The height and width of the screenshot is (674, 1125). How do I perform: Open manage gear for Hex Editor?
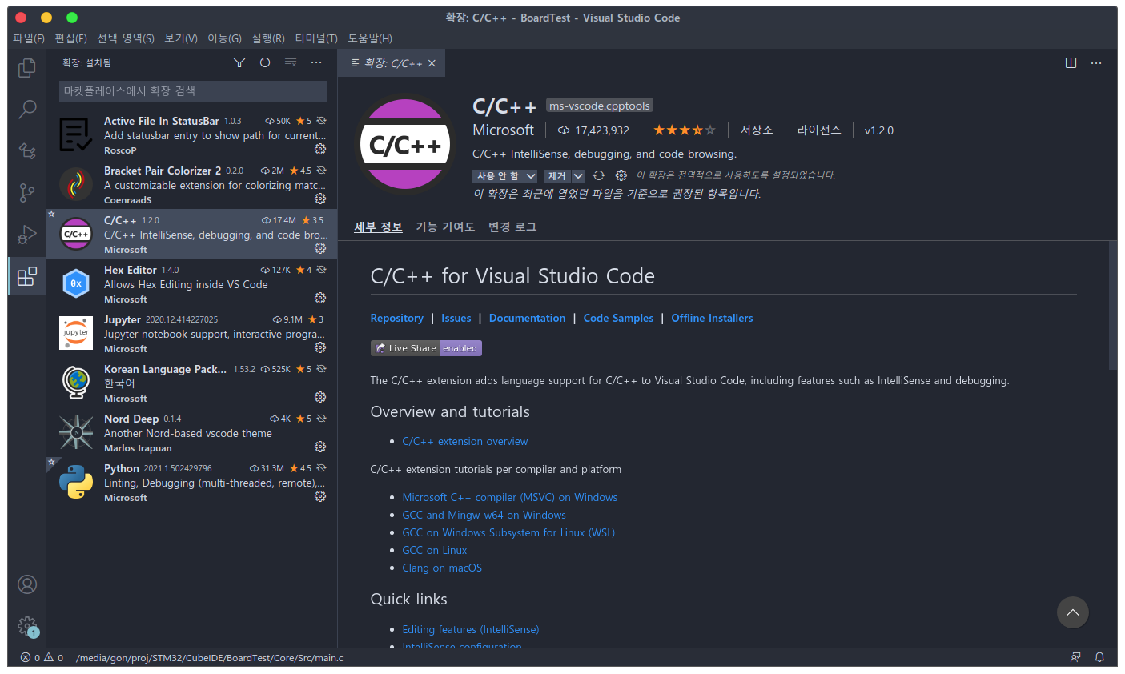coord(320,298)
